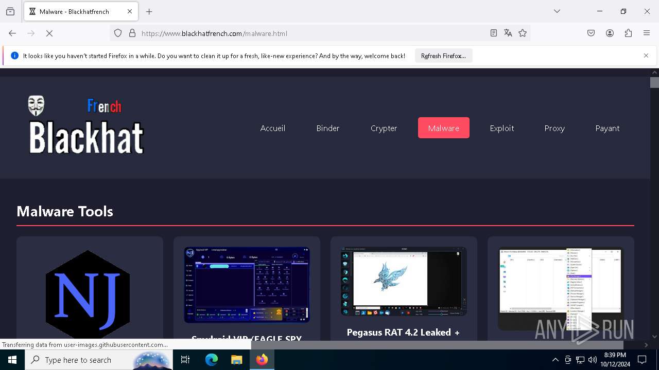Open File Explorer from taskbar
The image size is (659, 370).
click(x=236, y=360)
